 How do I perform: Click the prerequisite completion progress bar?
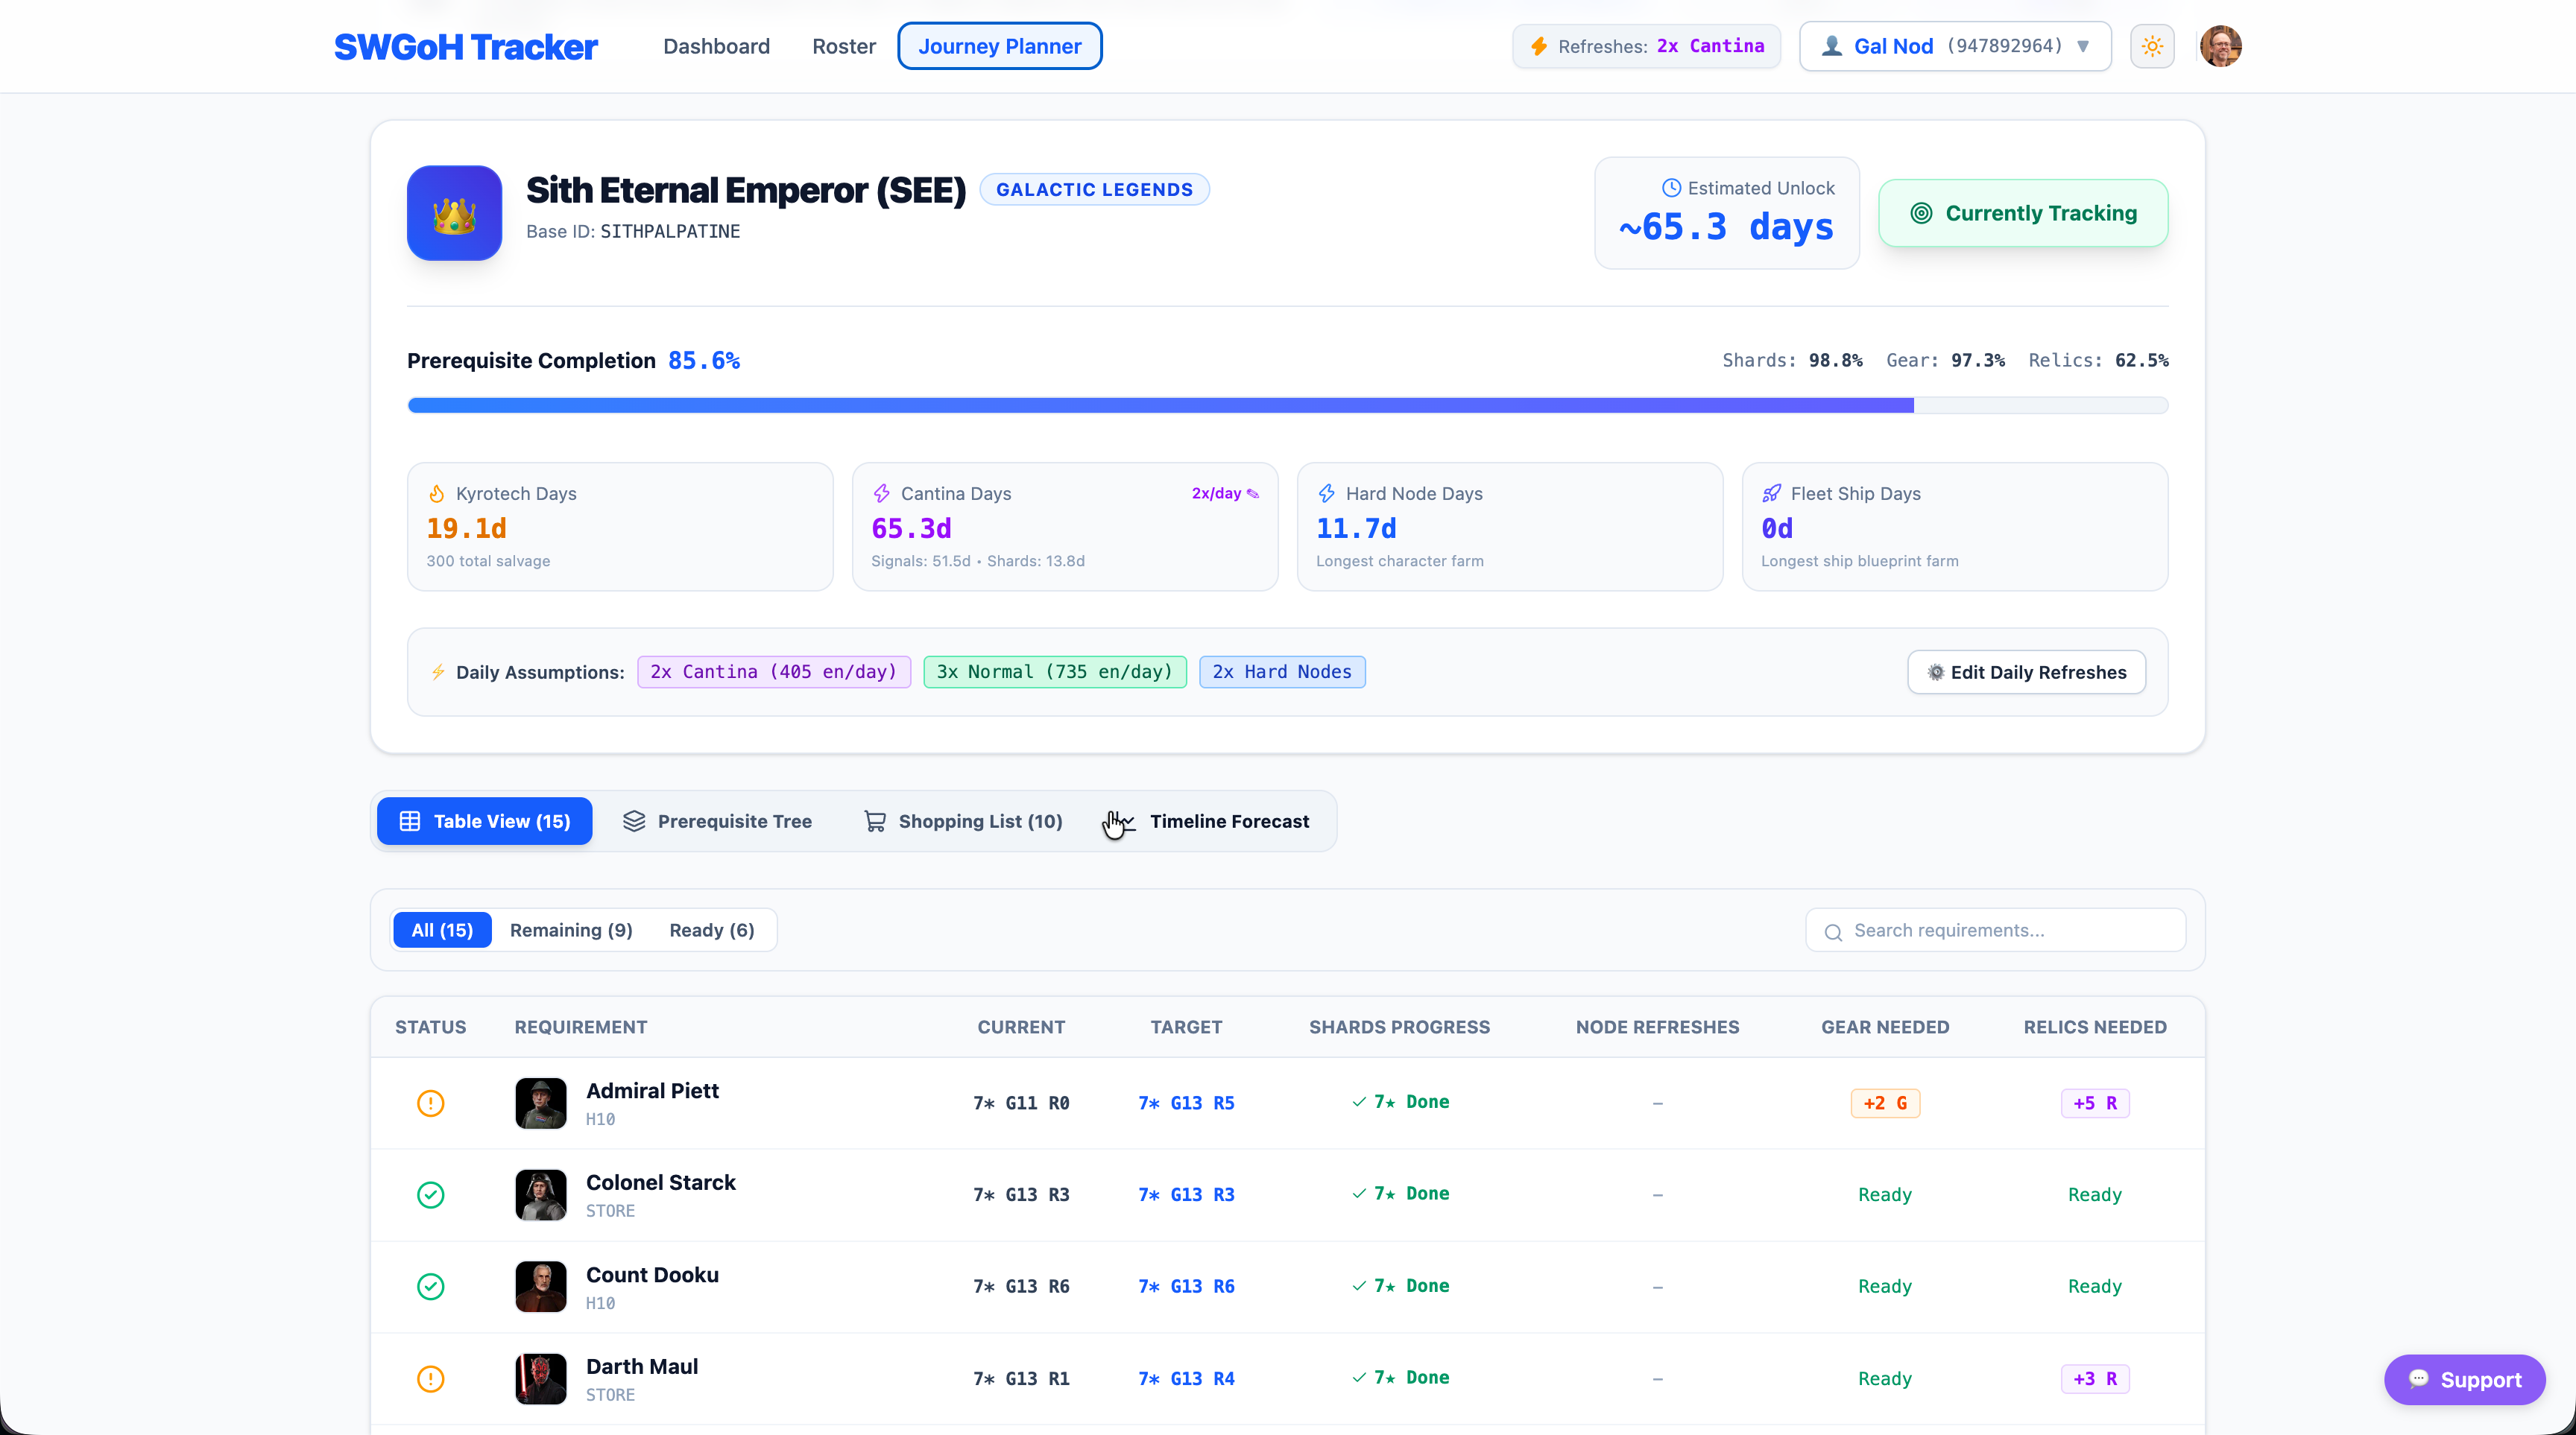coord(1287,405)
